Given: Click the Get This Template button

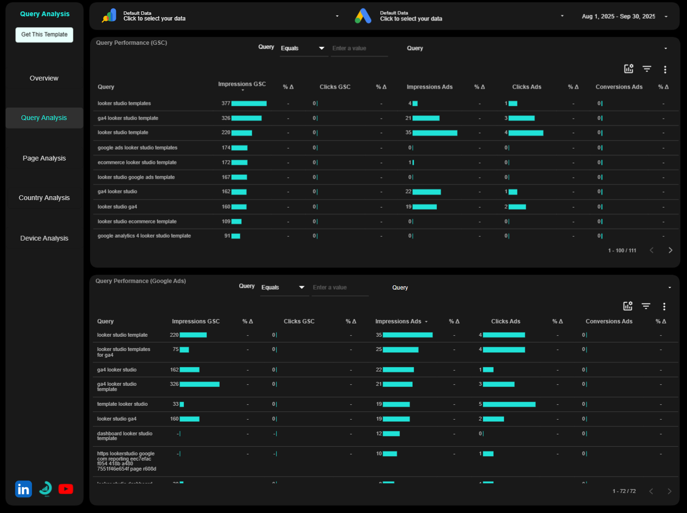Looking at the screenshot, I should [44, 34].
